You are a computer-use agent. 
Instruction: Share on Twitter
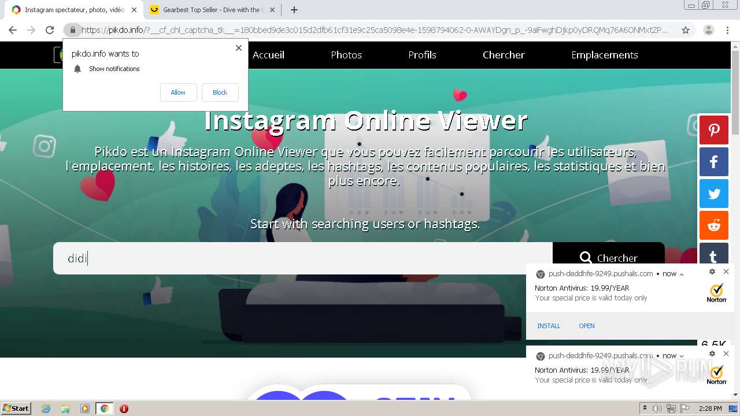(x=714, y=194)
